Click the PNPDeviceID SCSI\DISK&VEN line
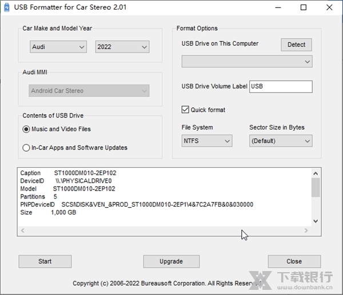343x295 pixels. [137, 204]
